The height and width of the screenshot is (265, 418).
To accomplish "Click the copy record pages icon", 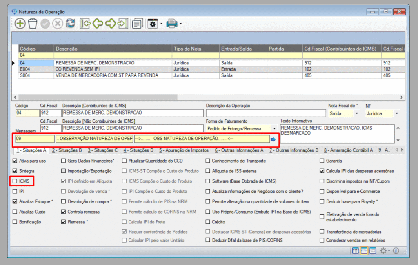I will click(x=138, y=24).
